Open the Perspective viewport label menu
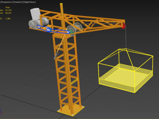Viewport: 159px width, 119px height. [x=6, y=2]
